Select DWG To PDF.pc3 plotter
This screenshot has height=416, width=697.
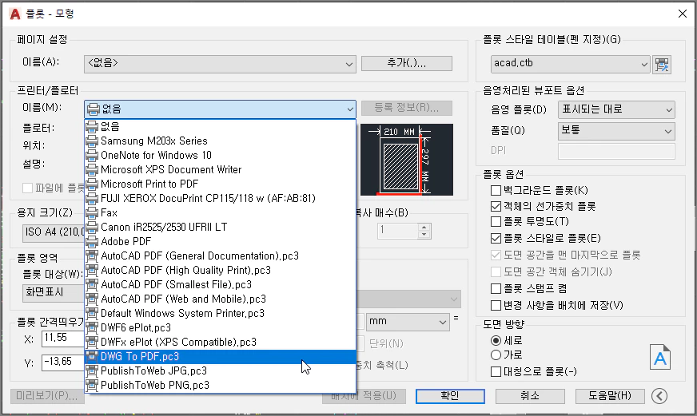221,356
